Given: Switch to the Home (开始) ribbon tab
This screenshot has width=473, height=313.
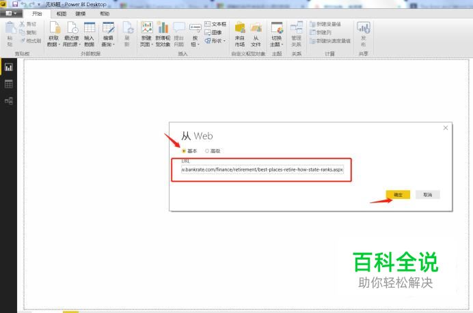Looking at the screenshot, I should point(37,14).
